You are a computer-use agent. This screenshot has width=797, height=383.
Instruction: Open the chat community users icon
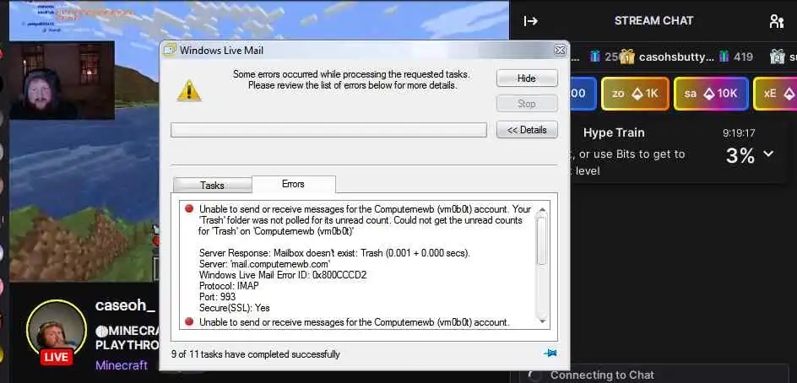[776, 21]
